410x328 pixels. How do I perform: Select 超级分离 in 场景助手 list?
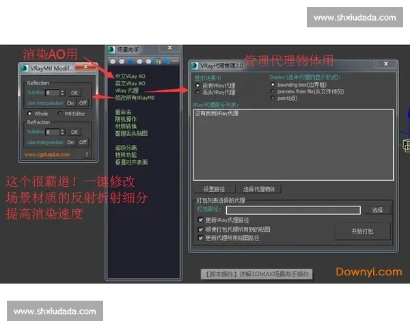point(126,148)
